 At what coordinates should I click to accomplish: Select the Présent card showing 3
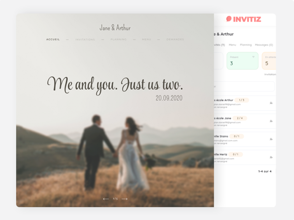[242, 61]
